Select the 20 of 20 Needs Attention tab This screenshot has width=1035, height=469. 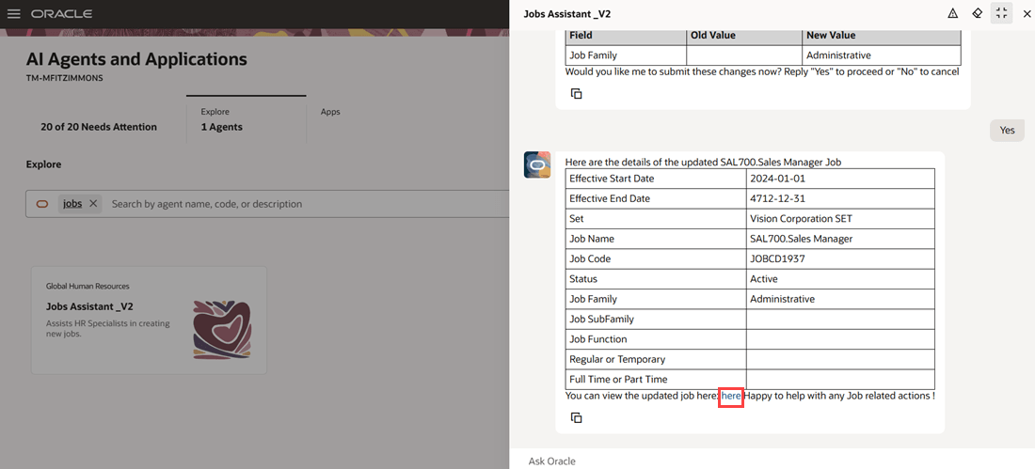(x=99, y=127)
